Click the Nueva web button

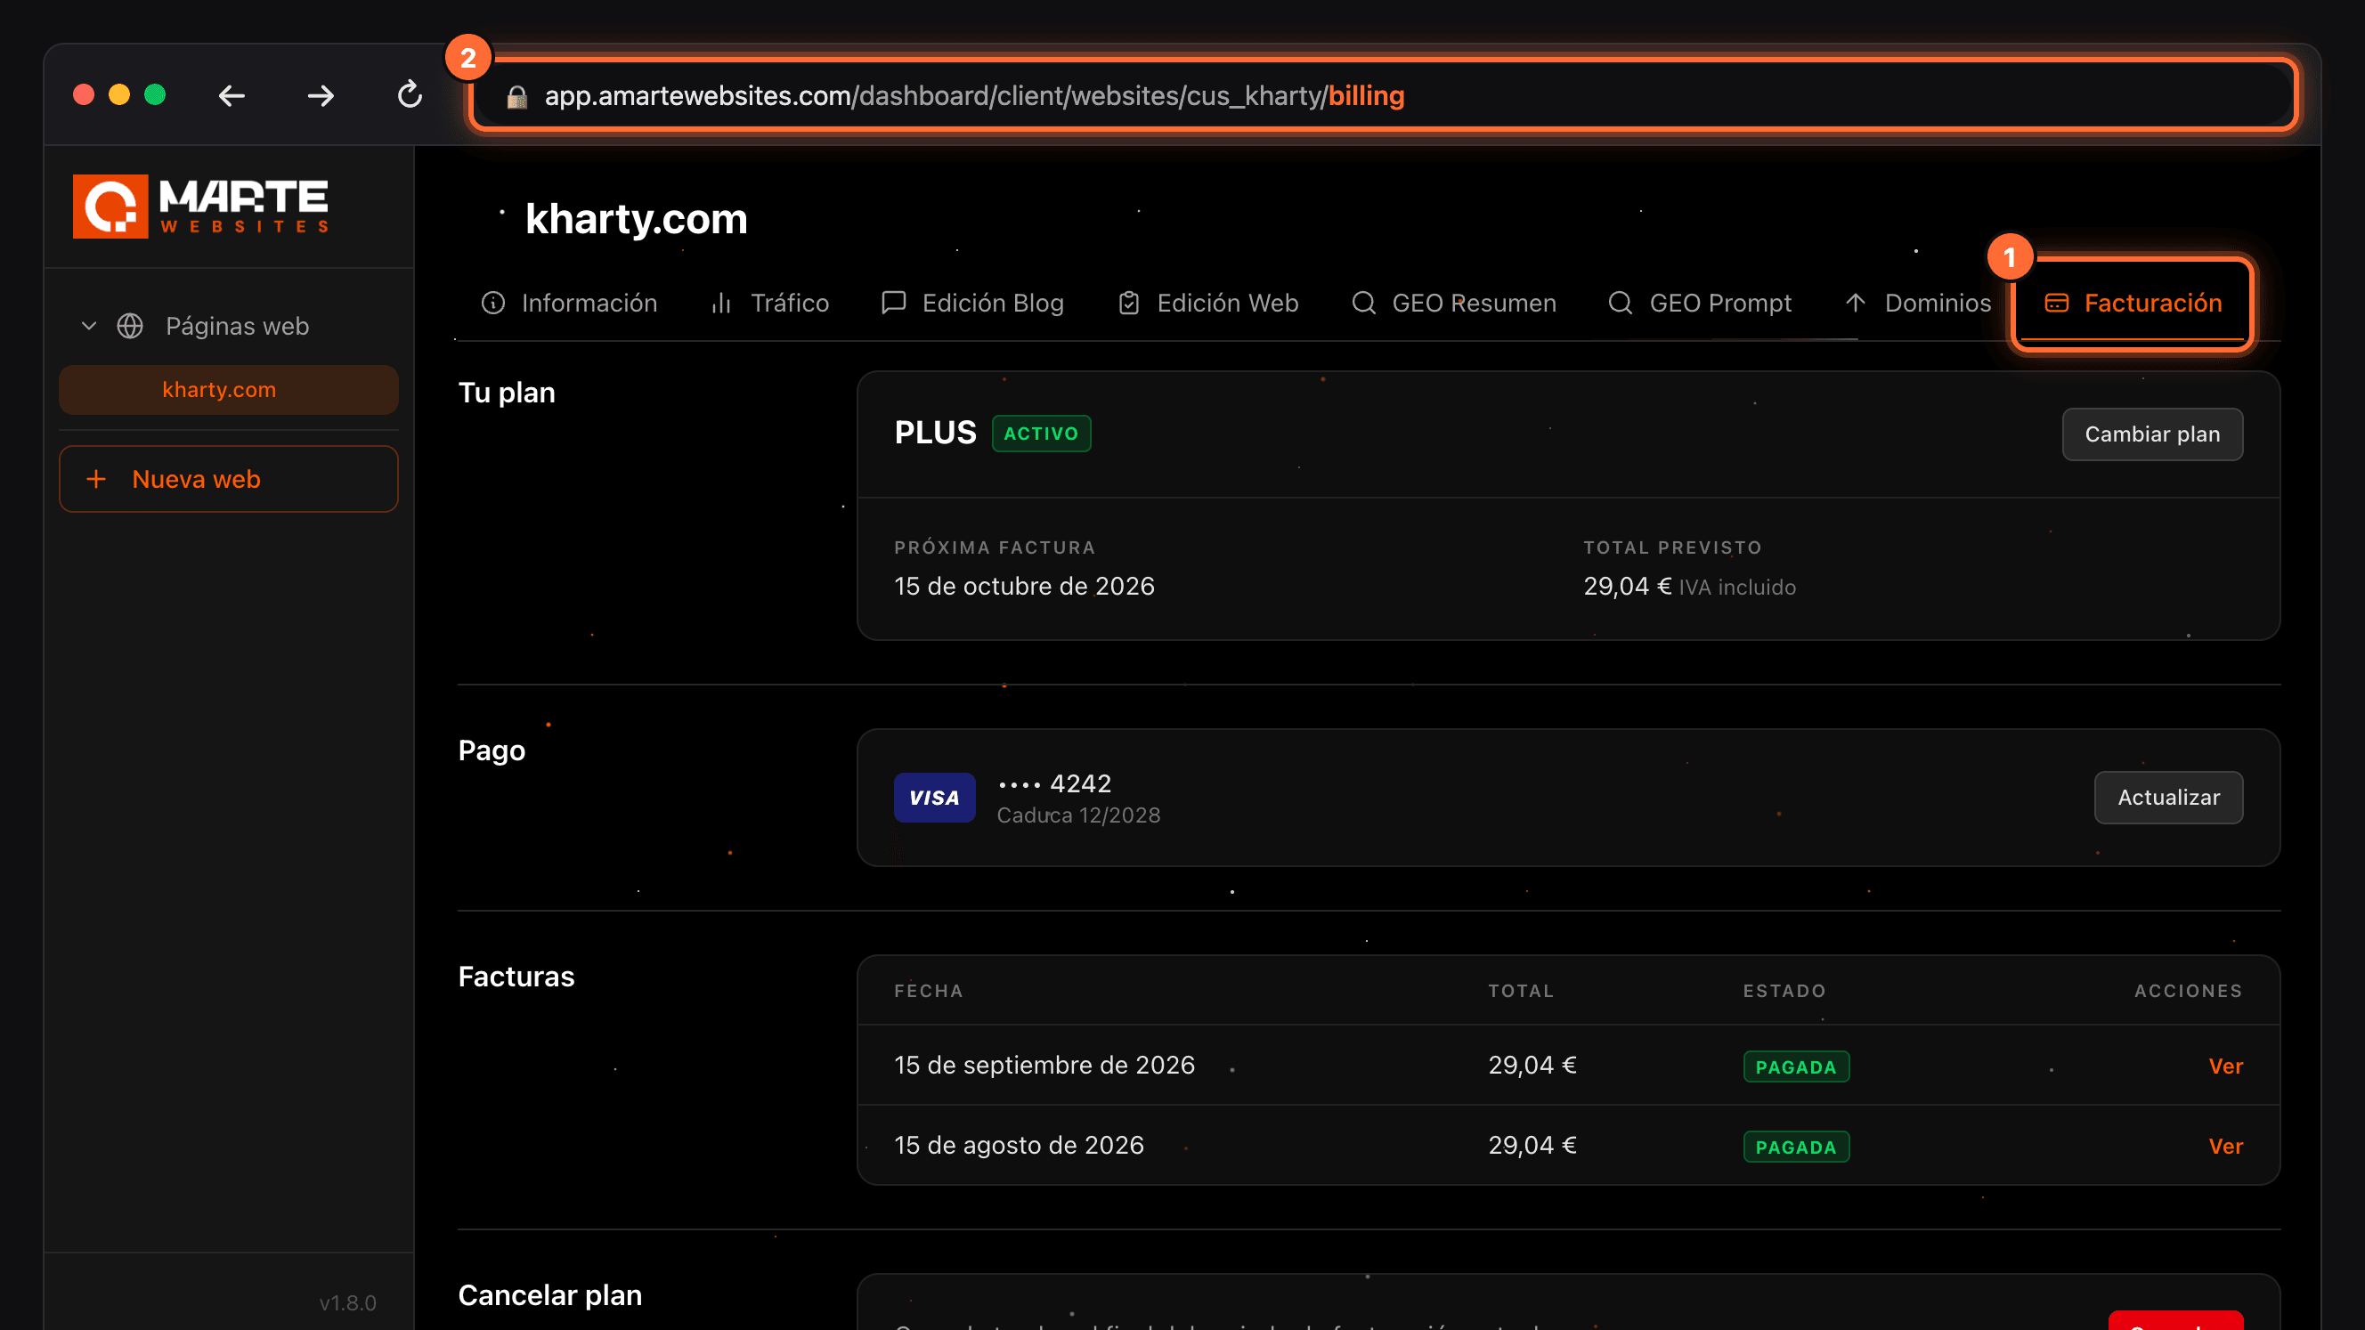[229, 479]
